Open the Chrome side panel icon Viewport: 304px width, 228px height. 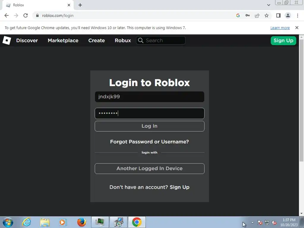[x=278, y=15]
